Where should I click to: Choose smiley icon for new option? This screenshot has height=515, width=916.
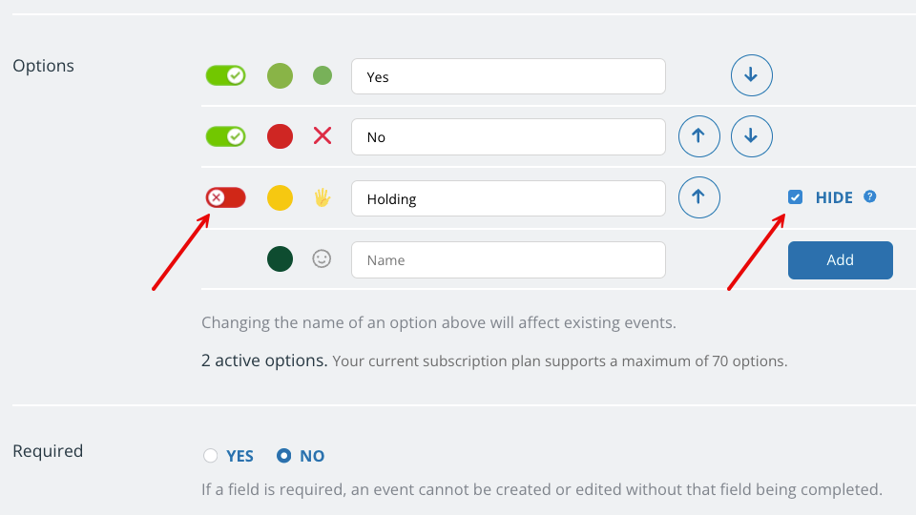[322, 258]
